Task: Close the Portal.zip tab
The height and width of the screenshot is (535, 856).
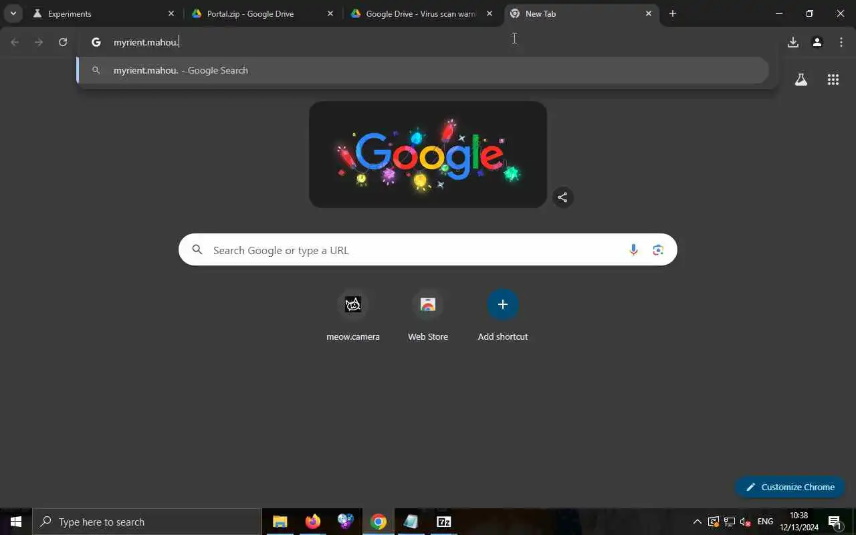Action: click(330, 13)
